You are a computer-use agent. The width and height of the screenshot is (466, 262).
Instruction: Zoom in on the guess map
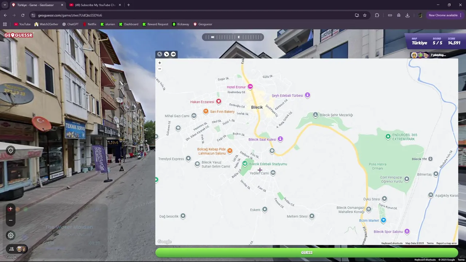click(159, 63)
